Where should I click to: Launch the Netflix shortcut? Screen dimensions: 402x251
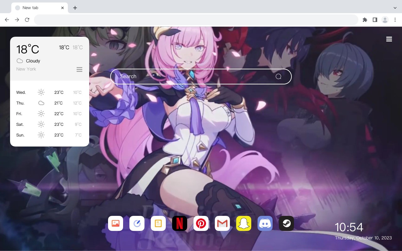point(180,223)
